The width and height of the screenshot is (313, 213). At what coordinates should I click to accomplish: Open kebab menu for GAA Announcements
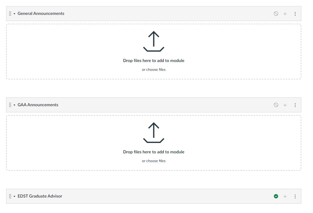pyautogui.click(x=295, y=105)
